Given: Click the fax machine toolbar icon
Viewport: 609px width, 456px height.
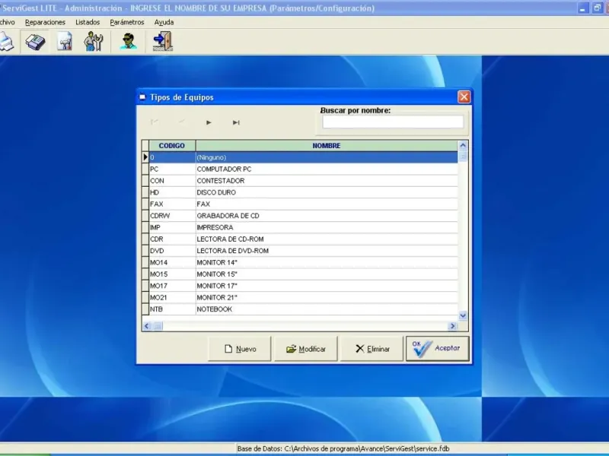Looking at the screenshot, I should coord(35,42).
